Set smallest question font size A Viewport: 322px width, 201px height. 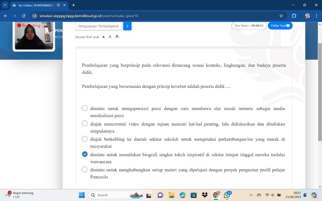coord(104,37)
